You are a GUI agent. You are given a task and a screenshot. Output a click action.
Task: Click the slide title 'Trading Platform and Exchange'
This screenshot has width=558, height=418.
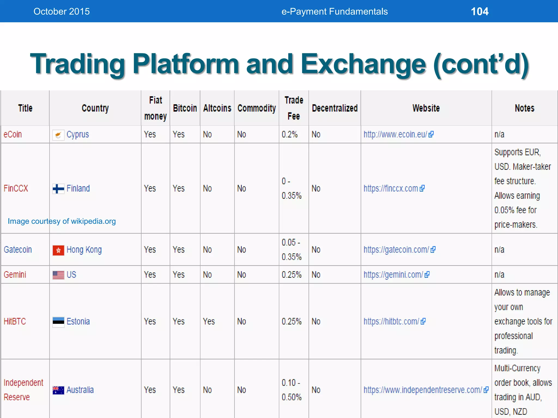coord(280,64)
